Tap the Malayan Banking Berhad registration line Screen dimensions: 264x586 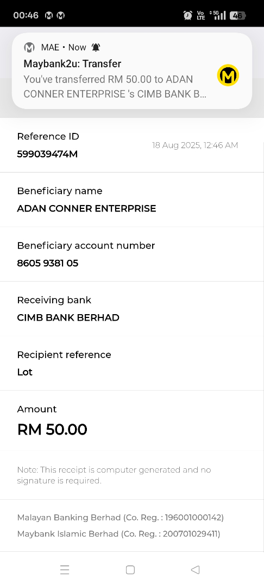click(x=121, y=518)
